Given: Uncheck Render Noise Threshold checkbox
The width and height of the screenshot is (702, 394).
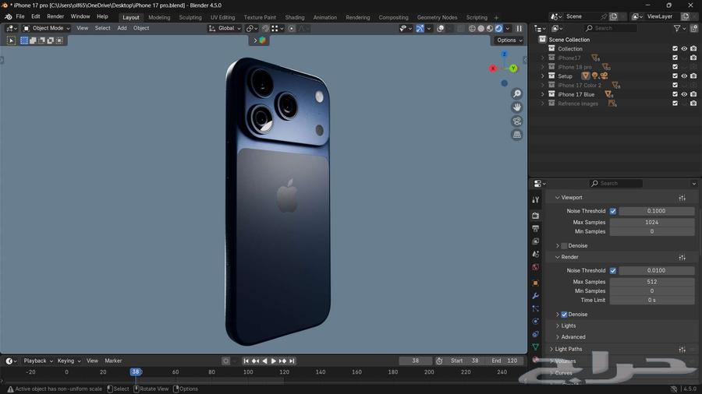Looking at the screenshot, I should tap(613, 271).
